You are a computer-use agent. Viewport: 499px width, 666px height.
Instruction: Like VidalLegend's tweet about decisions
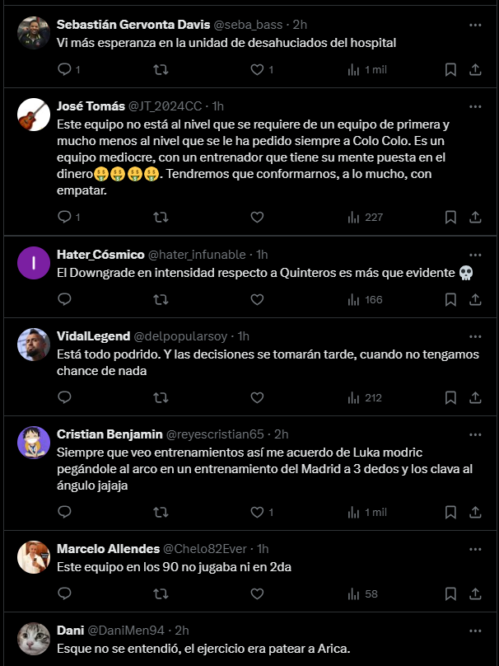(257, 398)
